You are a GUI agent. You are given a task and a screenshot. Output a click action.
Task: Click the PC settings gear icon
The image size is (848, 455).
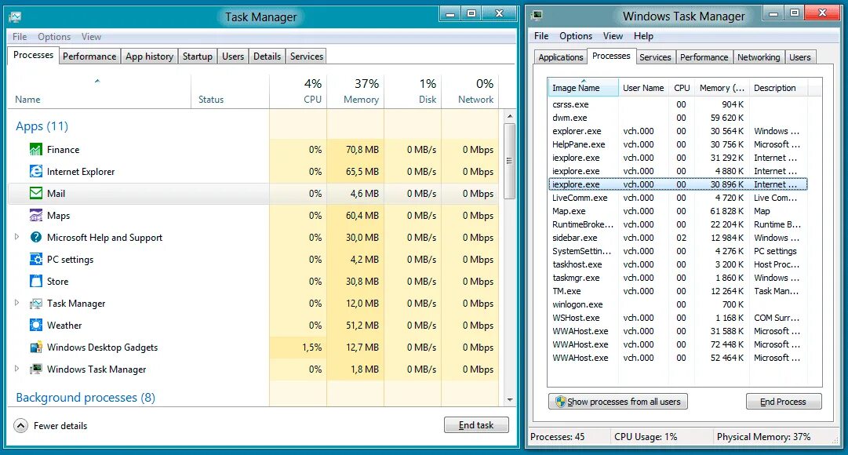[x=36, y=259]
